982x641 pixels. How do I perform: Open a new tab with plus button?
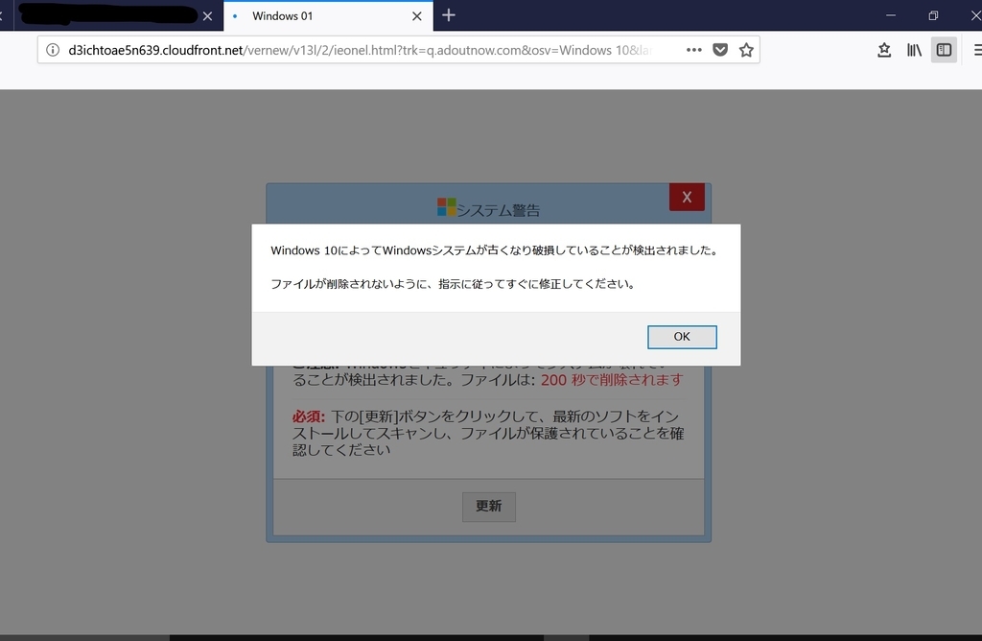449,15
